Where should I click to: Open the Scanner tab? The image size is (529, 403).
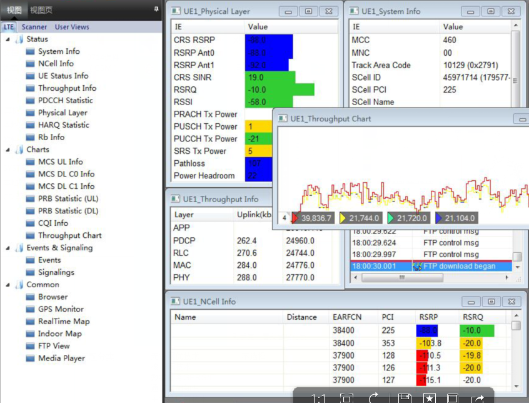(34, 27)
